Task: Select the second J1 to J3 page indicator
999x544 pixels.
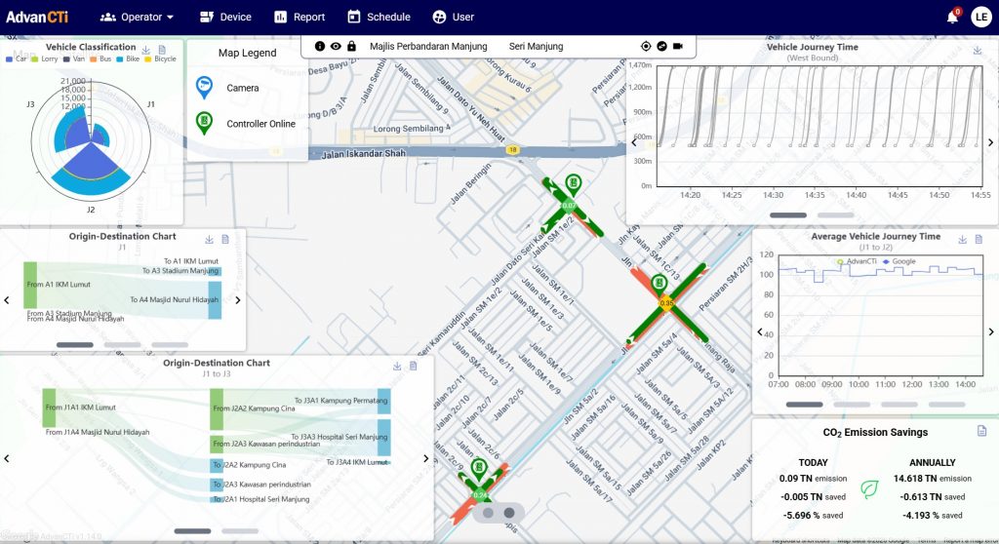Action: [240, 530]
